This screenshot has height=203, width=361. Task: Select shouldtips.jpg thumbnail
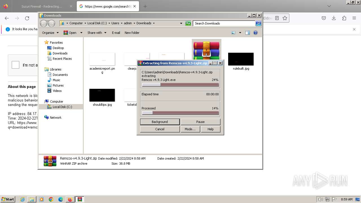(102, 95)
